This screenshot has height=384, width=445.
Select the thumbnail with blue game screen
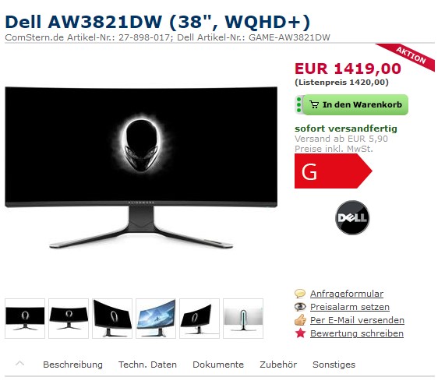click(156, 319)
